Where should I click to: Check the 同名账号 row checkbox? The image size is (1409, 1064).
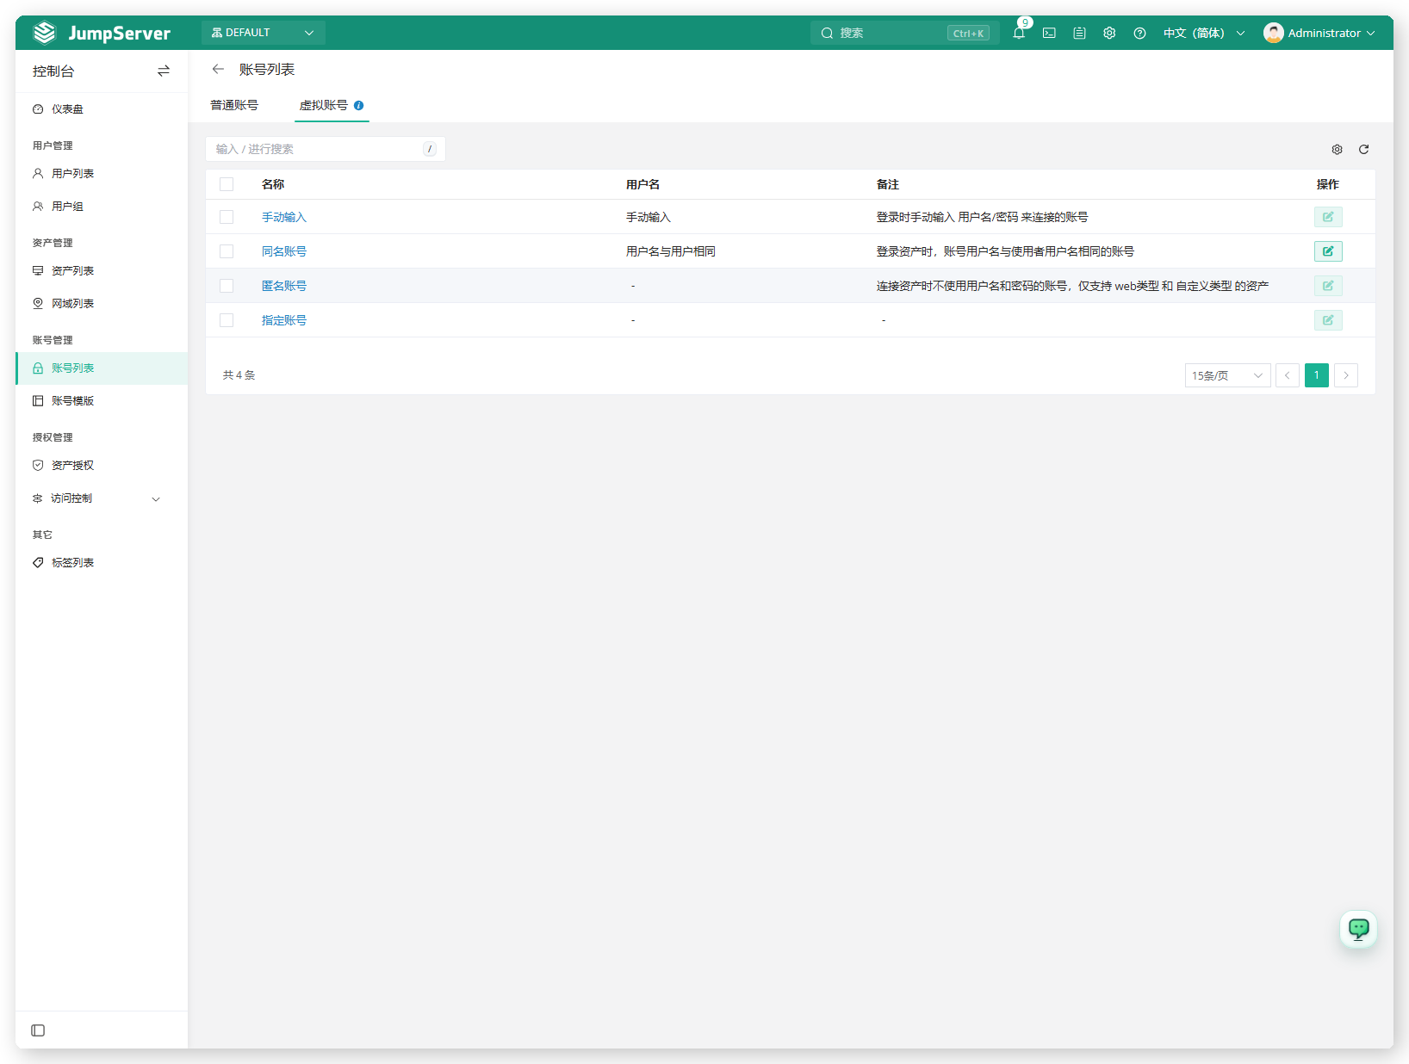click(227, 251)
